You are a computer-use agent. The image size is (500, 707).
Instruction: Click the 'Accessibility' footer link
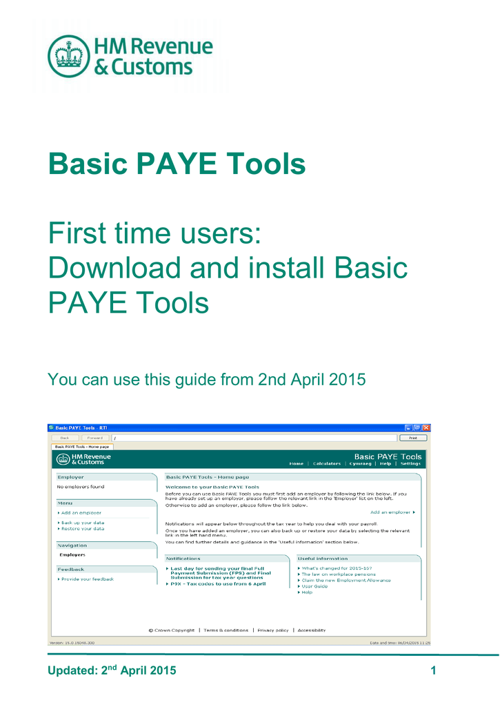point(311,630)
